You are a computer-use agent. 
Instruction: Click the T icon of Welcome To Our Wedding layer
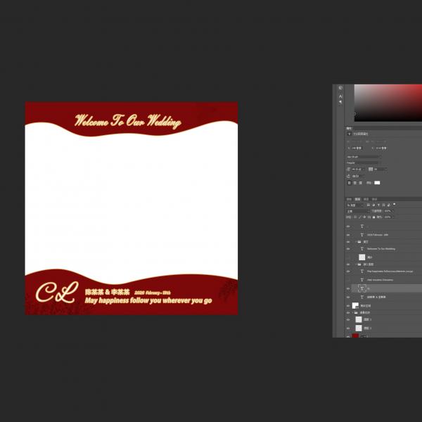coord(362,248)
